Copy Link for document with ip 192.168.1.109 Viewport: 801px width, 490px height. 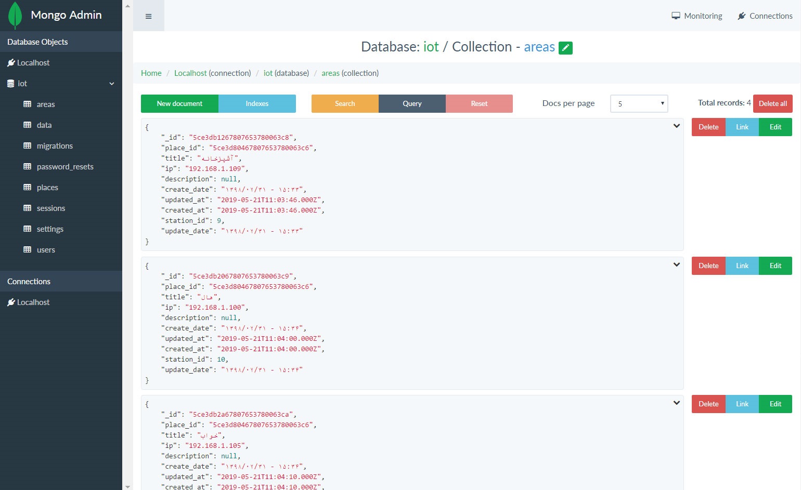(742, 127)
